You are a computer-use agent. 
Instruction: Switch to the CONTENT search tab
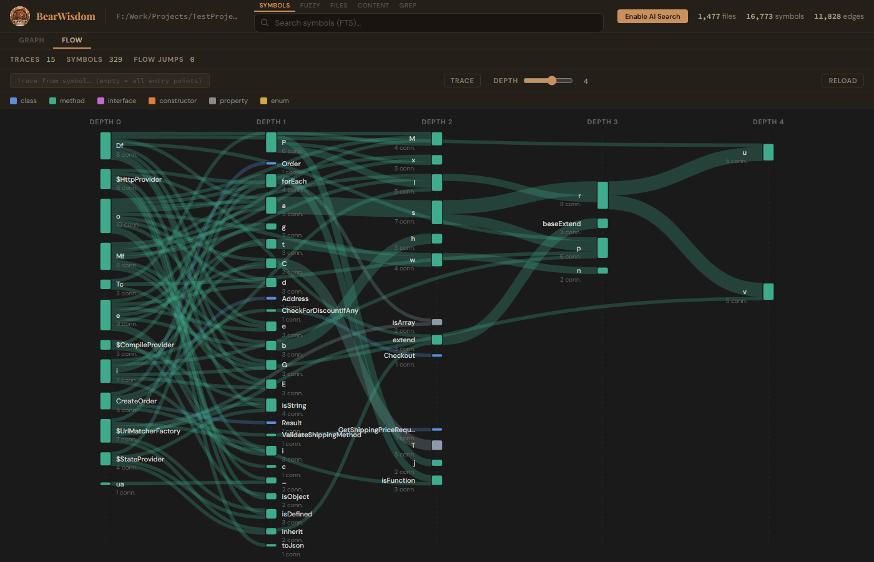[373, 5]
